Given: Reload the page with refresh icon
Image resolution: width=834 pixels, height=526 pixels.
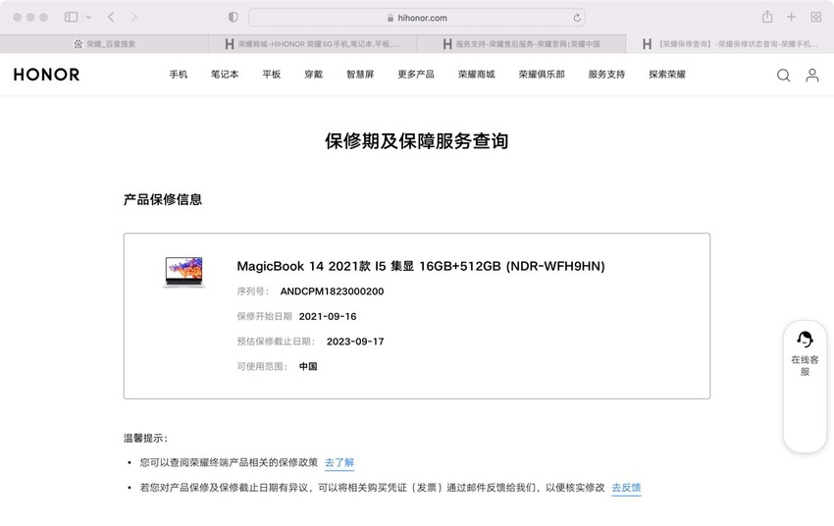Looking at the screenshot, I should pyautogui.click(x=577, y=18).
